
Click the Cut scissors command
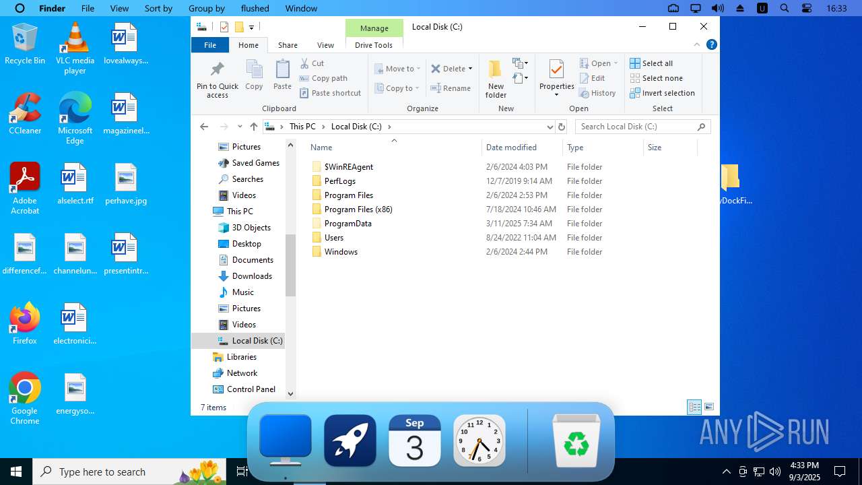(312, 63)
